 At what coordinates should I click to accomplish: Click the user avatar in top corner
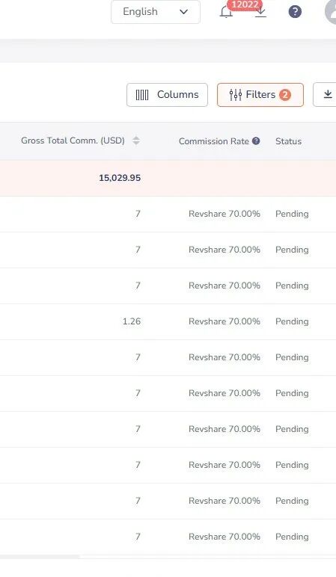[x=331, y=12]
